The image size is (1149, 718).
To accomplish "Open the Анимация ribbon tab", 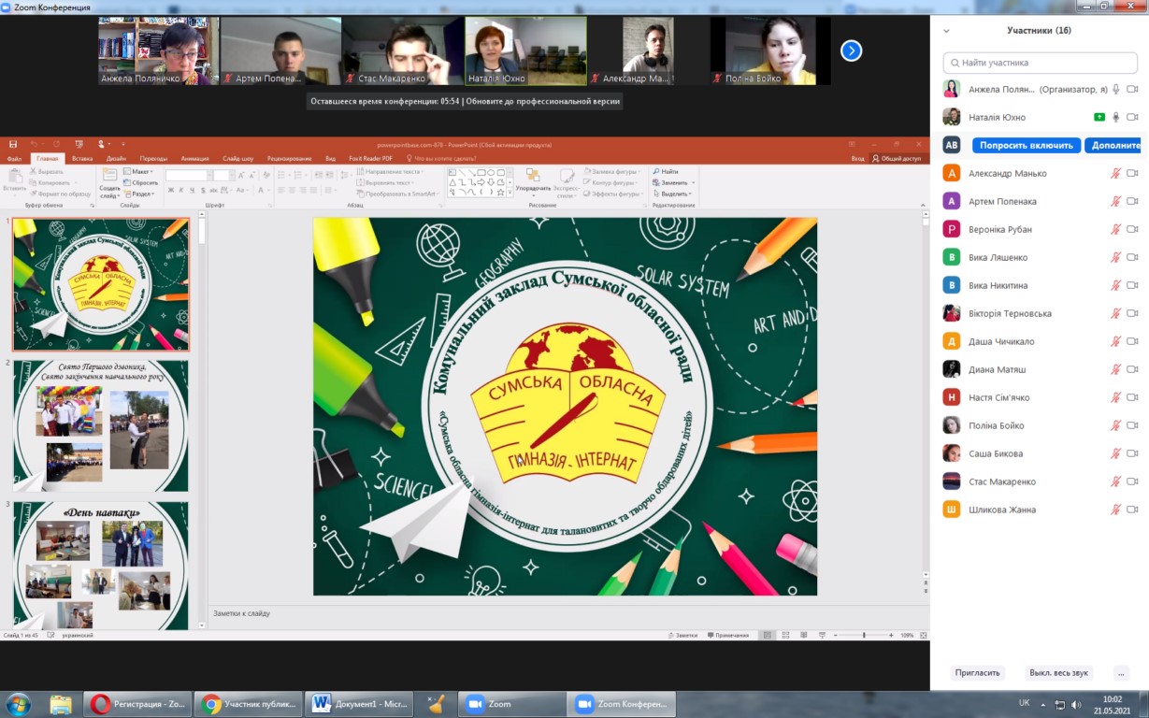I will 194,159.
